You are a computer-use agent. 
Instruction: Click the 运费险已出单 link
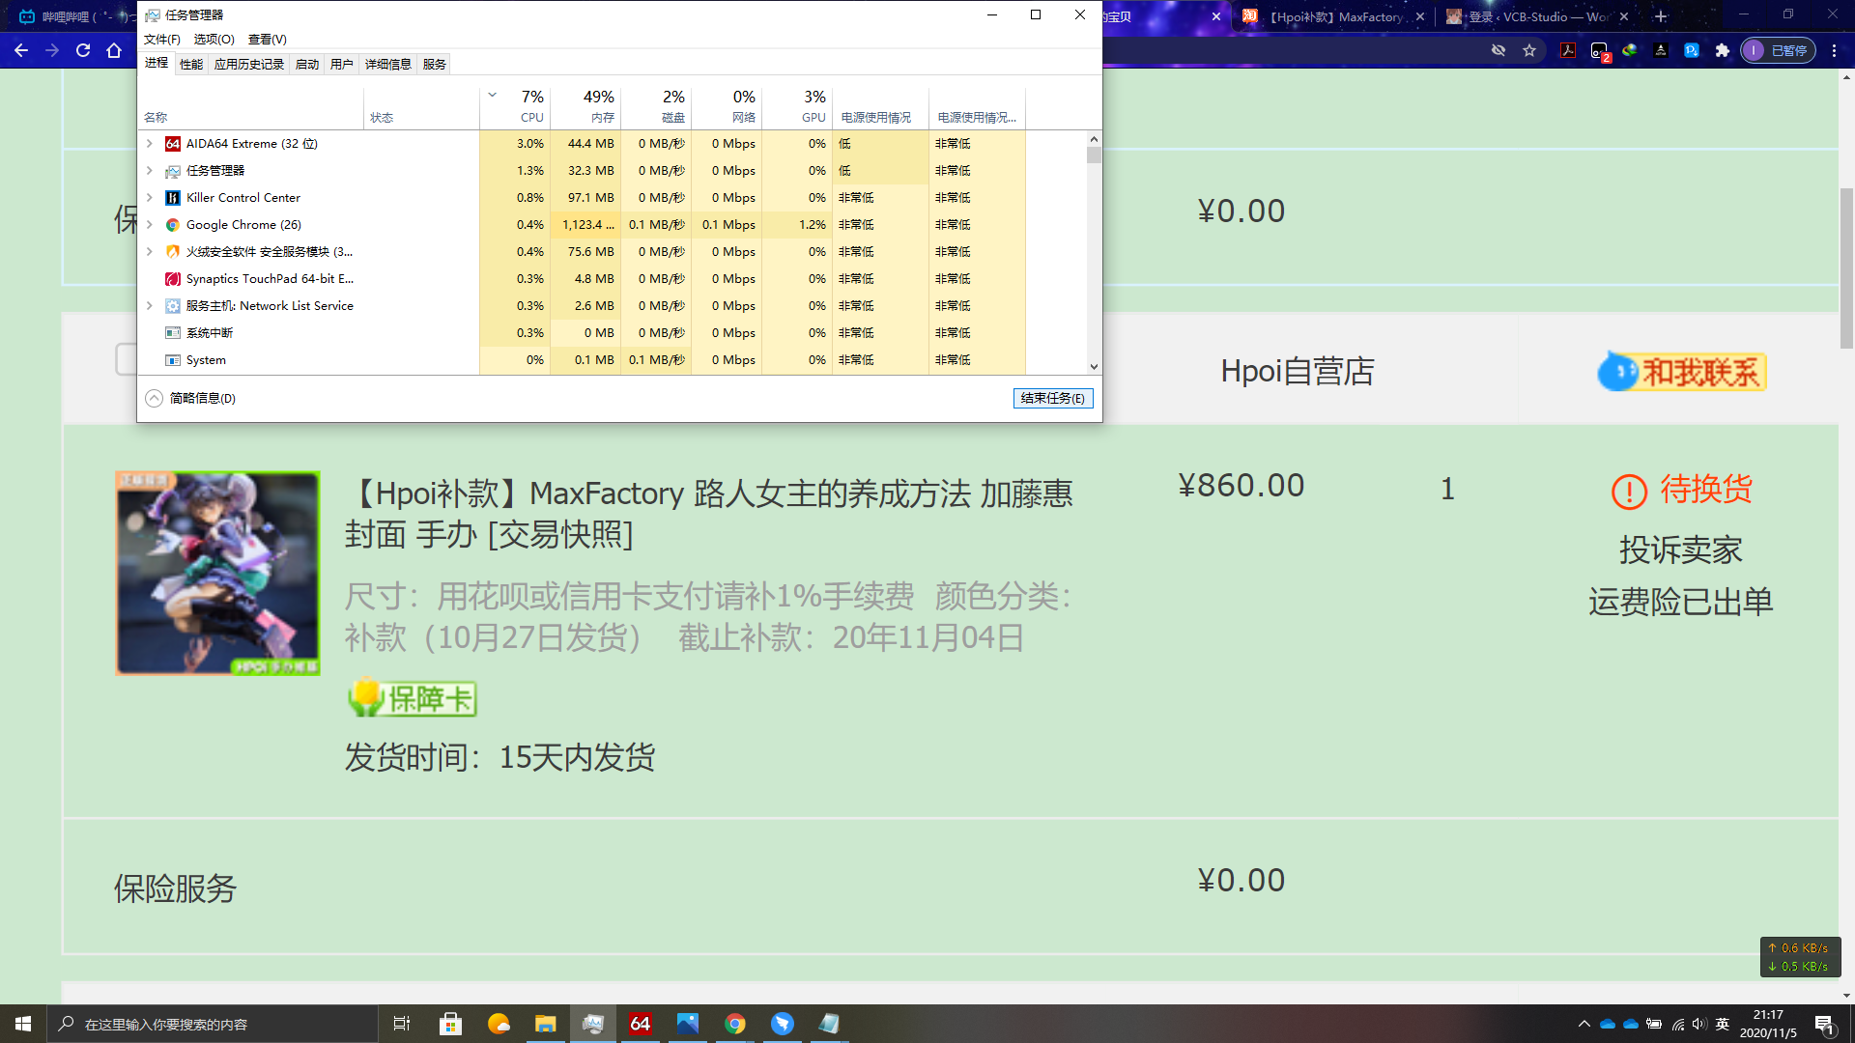[x=1681, y=603]
